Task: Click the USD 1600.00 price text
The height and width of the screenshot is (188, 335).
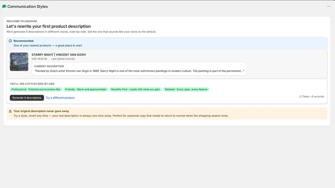Action: click(x=39, y=59)
